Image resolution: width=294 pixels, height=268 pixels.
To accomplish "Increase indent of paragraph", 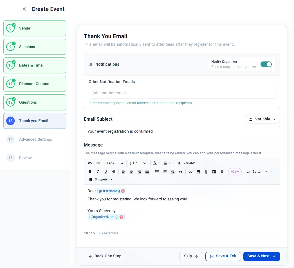I will tap(173, 172).
